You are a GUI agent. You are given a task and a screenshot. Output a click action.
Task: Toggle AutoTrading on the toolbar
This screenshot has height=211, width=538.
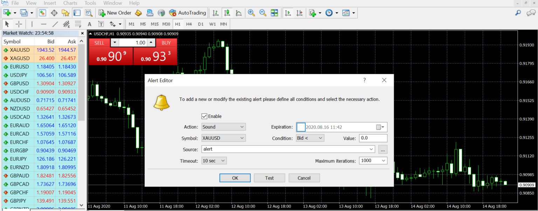(187, 13)
